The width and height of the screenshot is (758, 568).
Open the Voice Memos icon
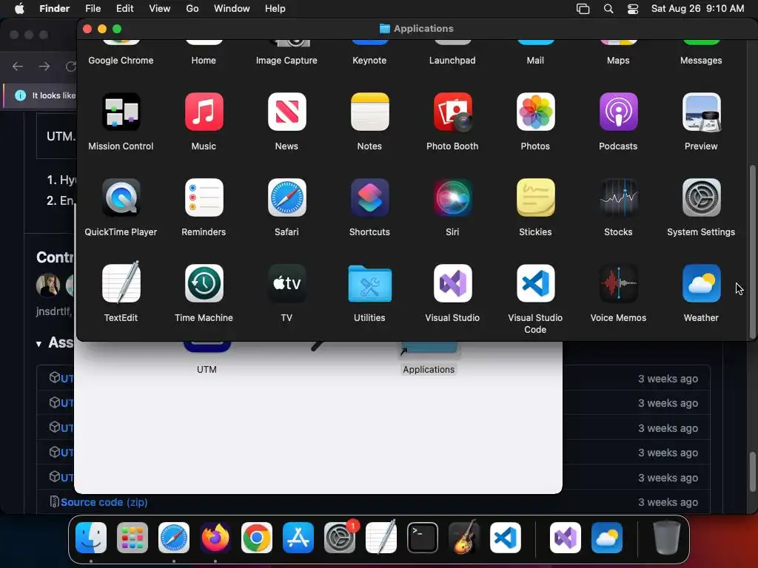[618, 283]
